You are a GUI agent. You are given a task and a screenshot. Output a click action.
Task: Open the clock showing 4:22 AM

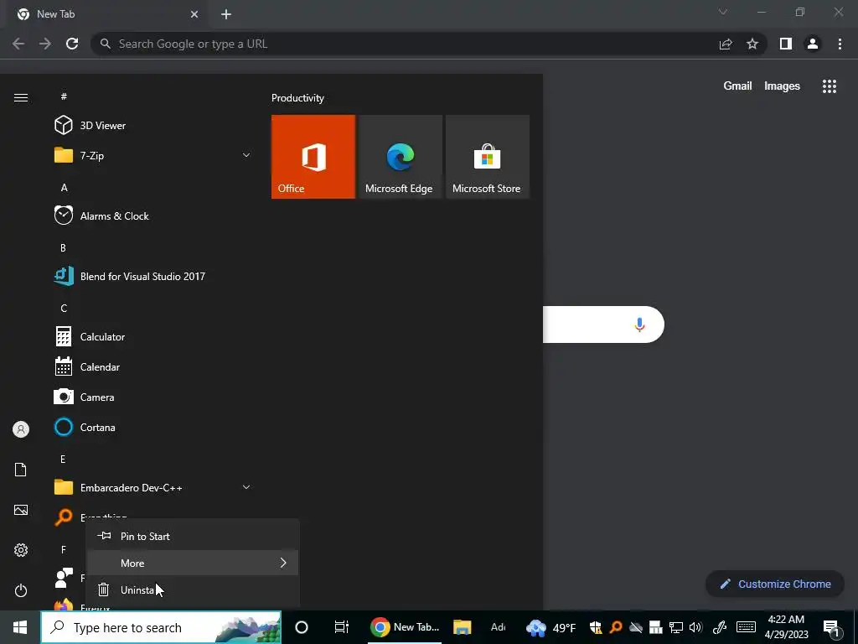786,627
